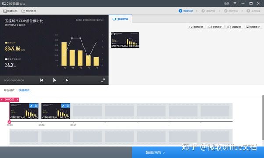Skip to previous clip in preview
The image size is (264, 158).
pos(41,81)
